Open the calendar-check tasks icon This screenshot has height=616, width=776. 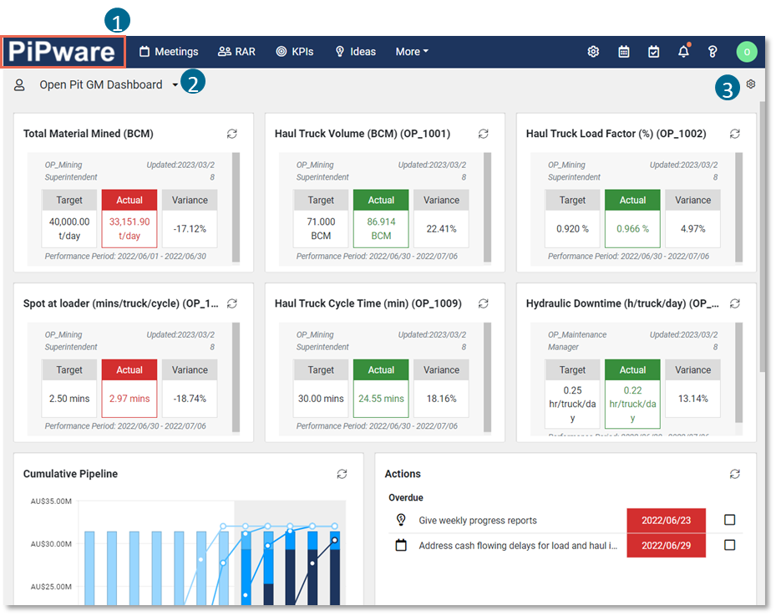653,52
